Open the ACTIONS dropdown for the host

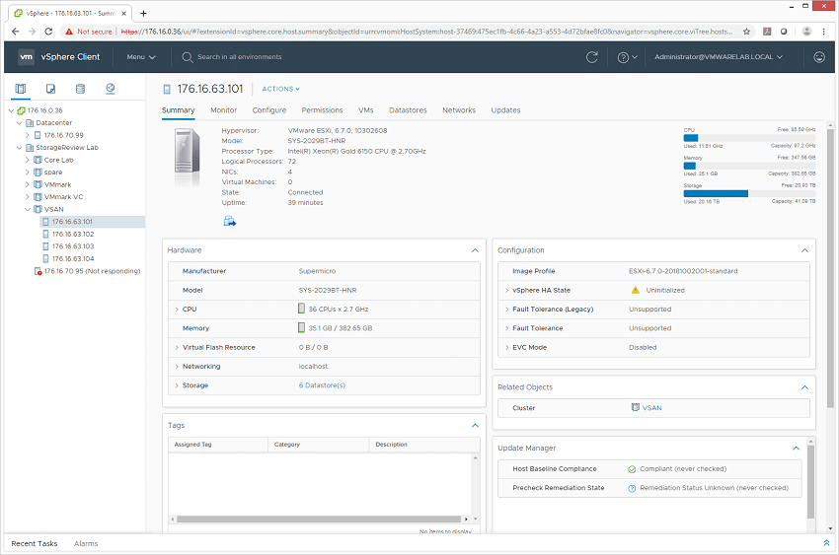[x=281, y=89]
